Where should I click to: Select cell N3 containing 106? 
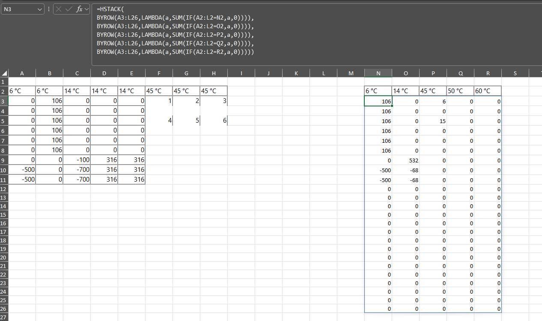378,101
